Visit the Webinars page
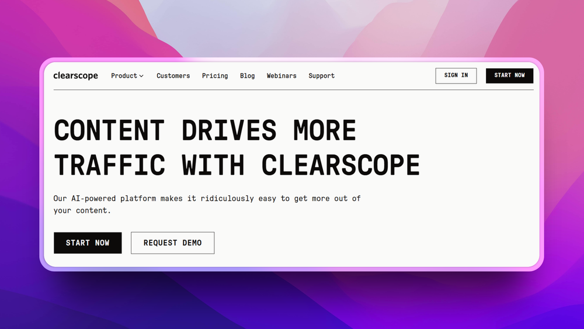584x329 pixels. coord(281,75)
